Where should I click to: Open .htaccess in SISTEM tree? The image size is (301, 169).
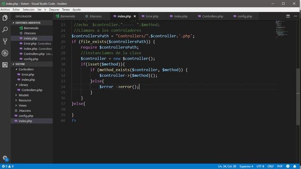coord(32,111)
